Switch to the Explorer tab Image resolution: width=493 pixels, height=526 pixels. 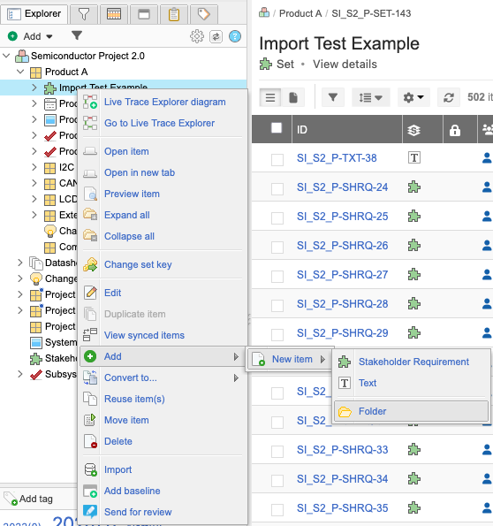pyautogui.click(x=34, y=14)
